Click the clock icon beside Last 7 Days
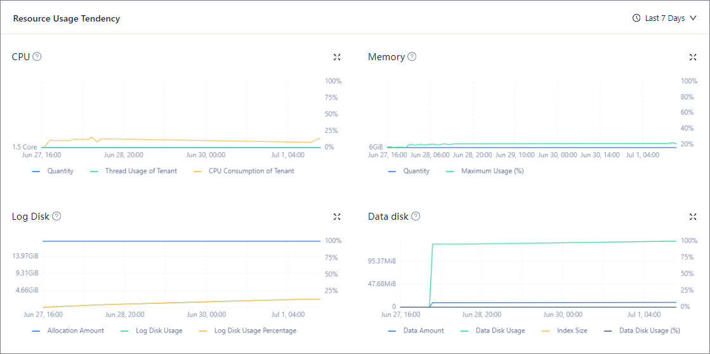The image size is (710, 354). pyautogui.click(x=636, y=18)
